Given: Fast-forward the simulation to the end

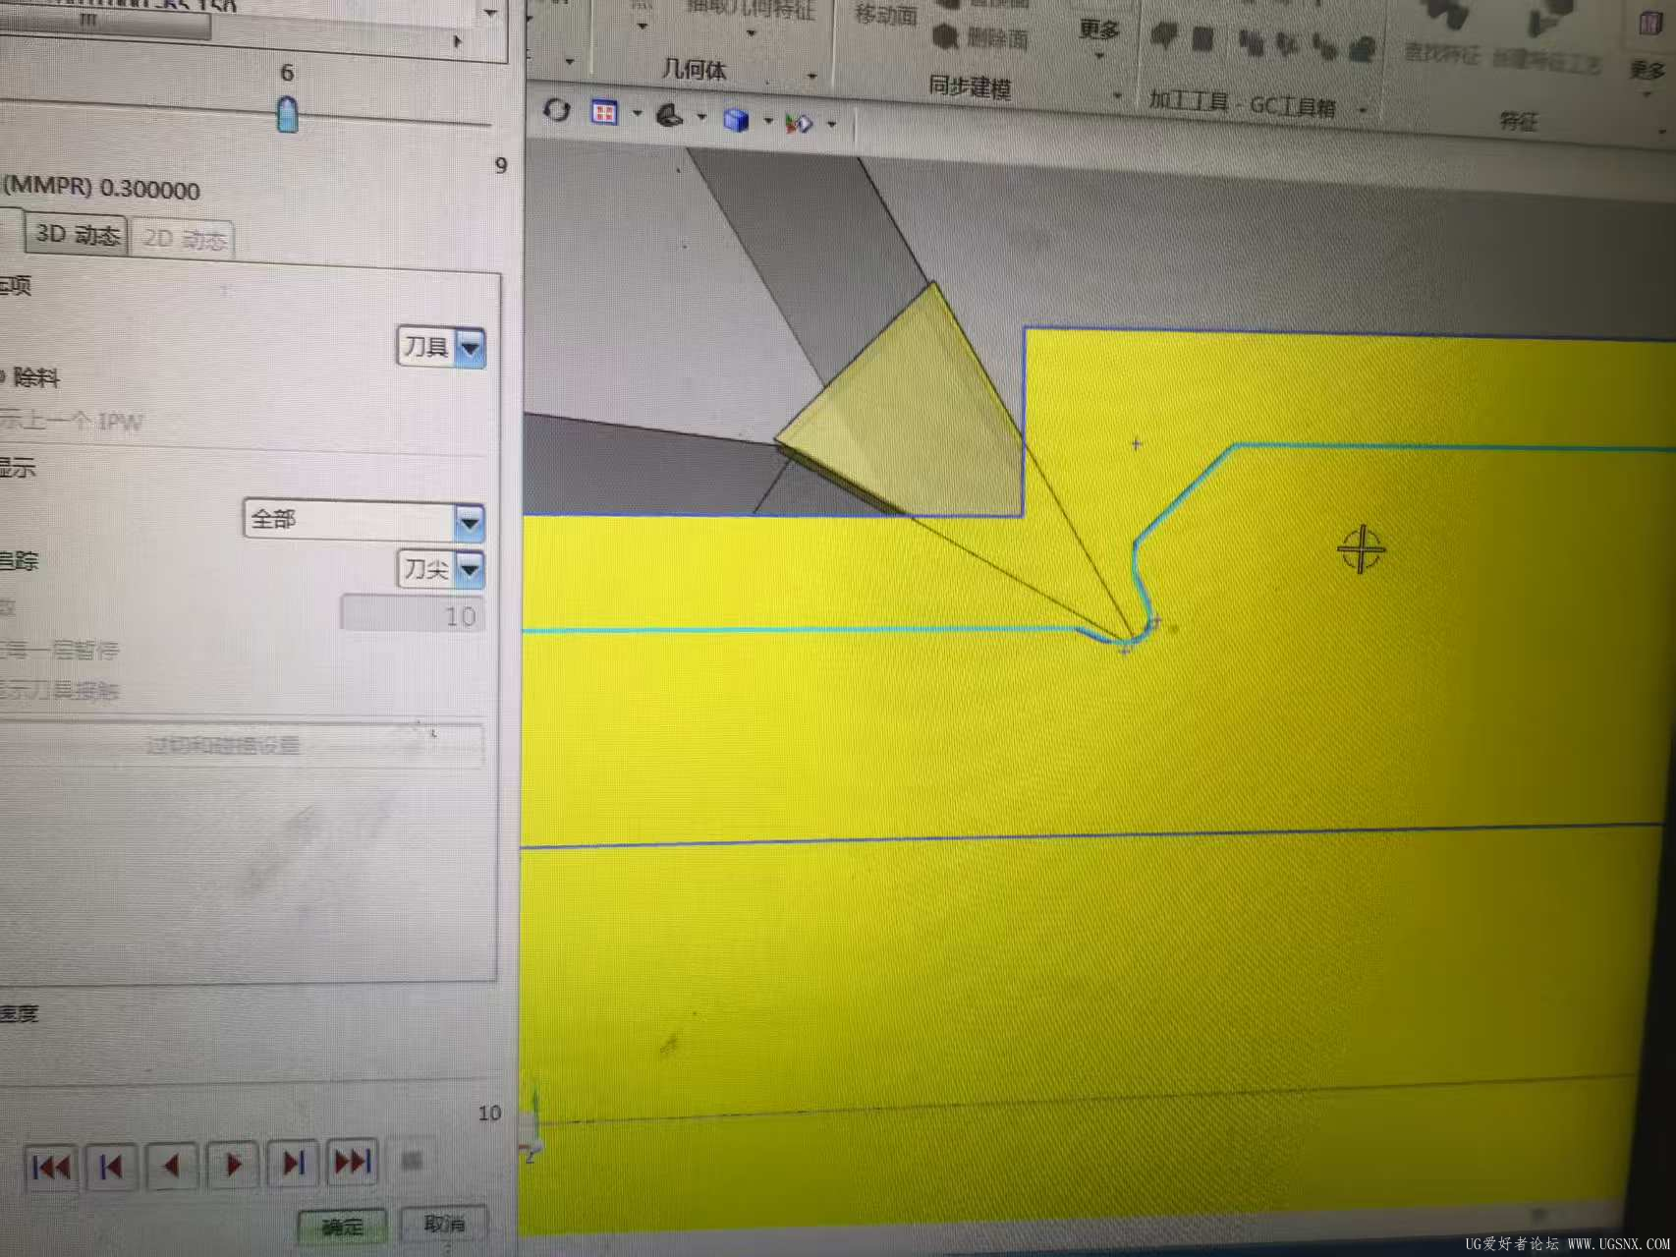Looking at the screenshot, I should pyautogui.click(x=353, y=1163).
